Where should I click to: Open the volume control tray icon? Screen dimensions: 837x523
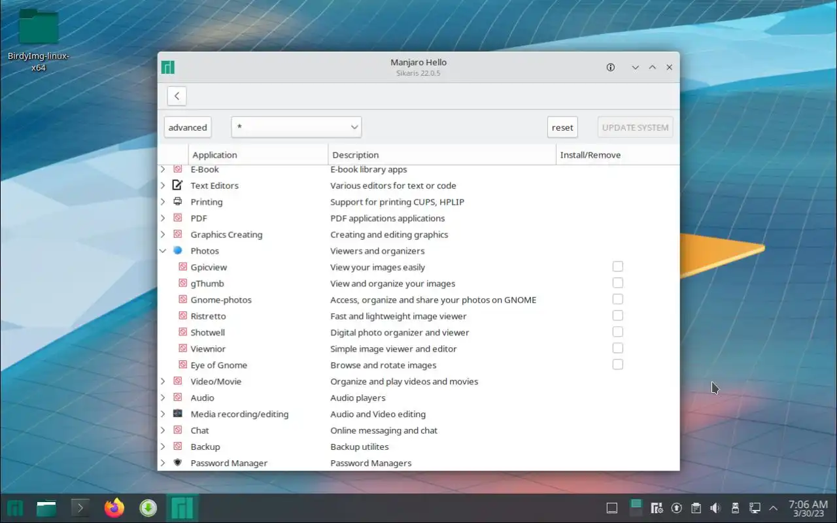pos(715,508)
